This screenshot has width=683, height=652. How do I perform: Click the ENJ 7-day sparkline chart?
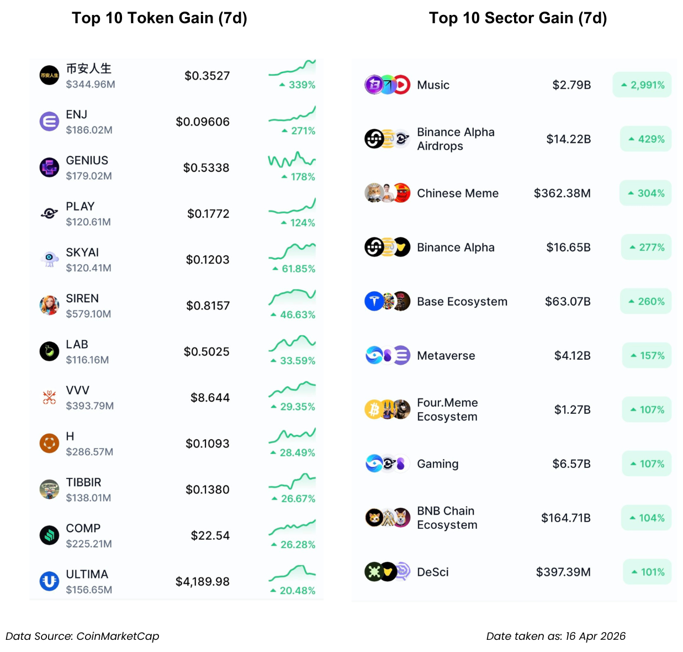(292, 114)
